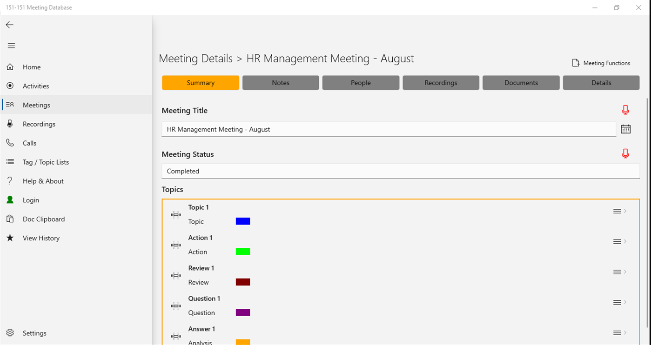Toggle the navigation panel with the hamburger icon

point(11,46)
